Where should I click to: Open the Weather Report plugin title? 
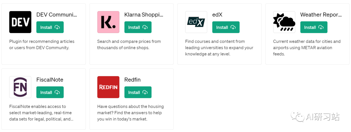coord(321,15)
